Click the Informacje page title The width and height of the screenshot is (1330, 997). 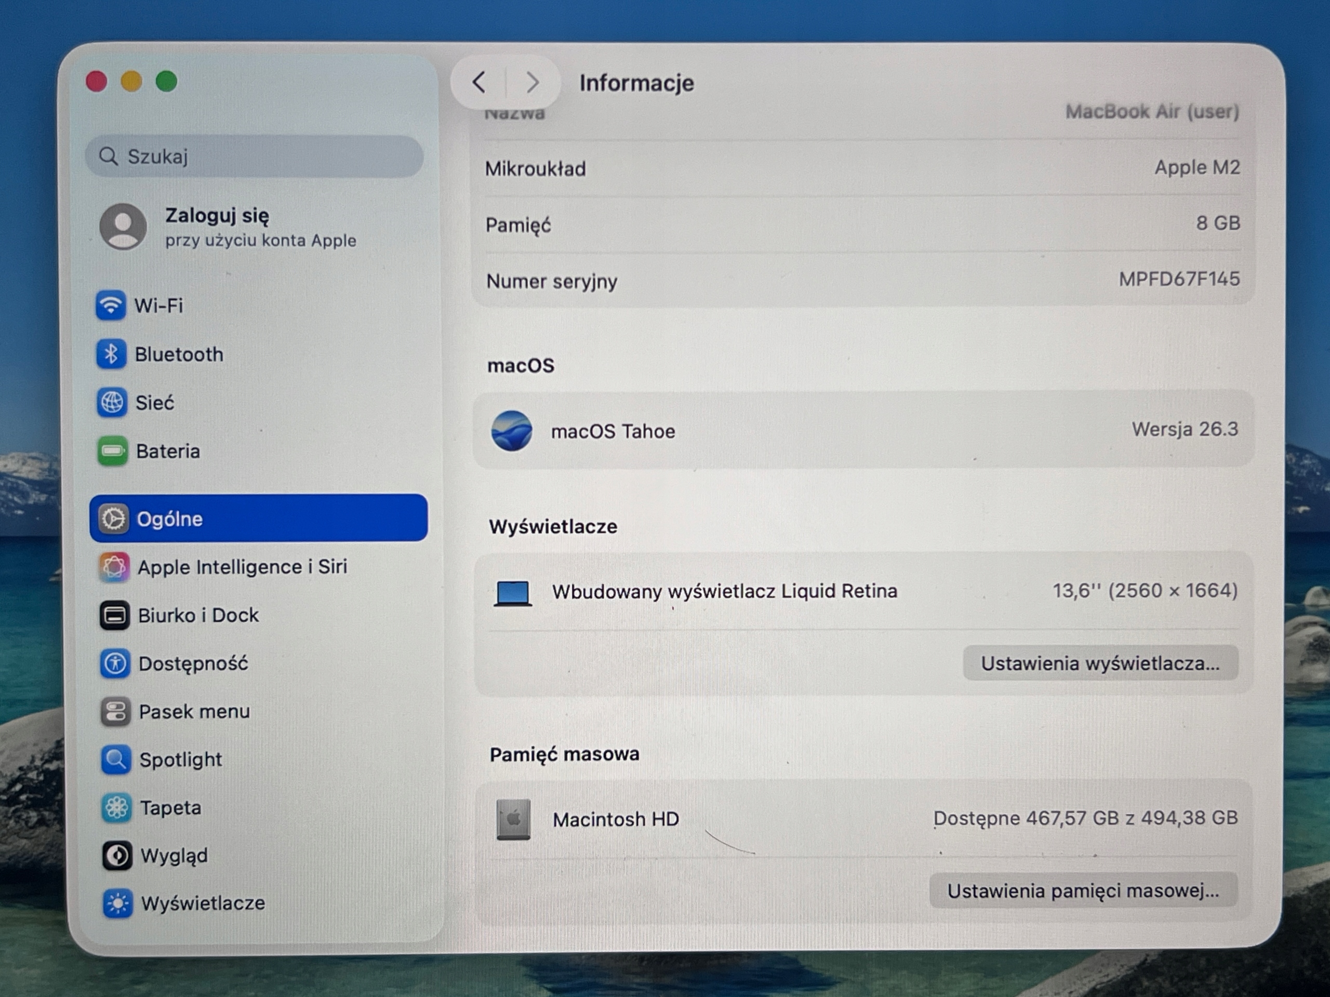(637, 83)
